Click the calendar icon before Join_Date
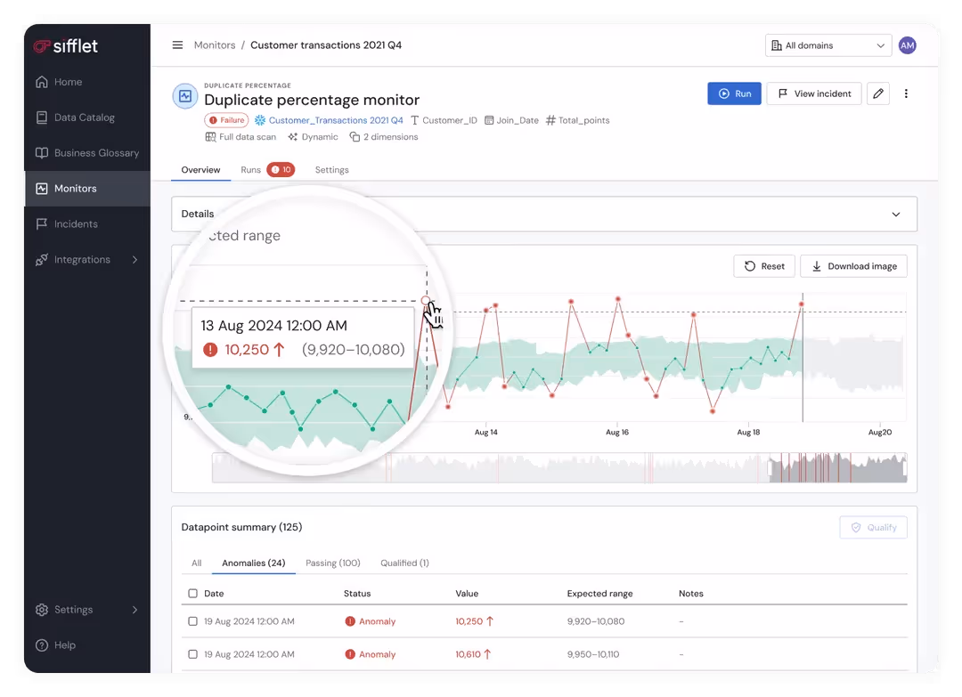The image size is (962, 697). [489, 120]
